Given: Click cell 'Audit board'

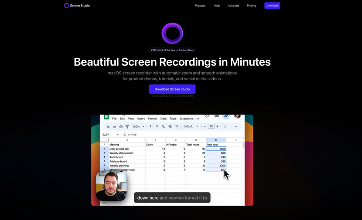Looking at the screenshot, I should (127, 157).
